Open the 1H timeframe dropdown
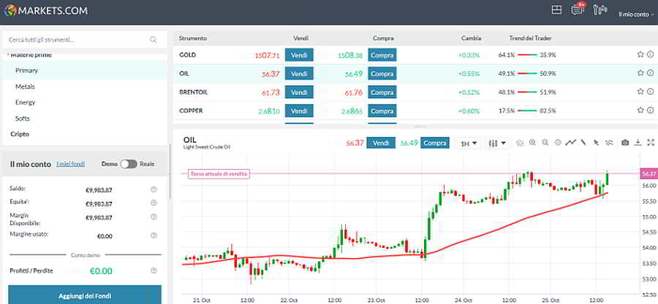 (x=469, y=143)
